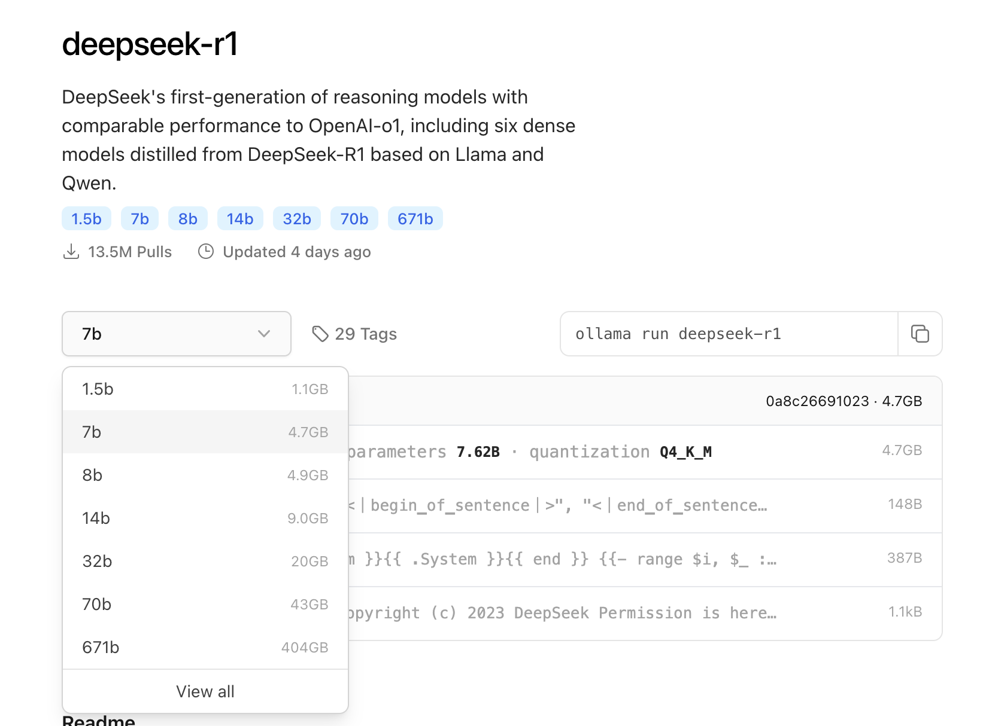Image resolution: width=983 pixels, height=726 pixels.
Task: Click the blue 14b tag badge
Action: 240,219
